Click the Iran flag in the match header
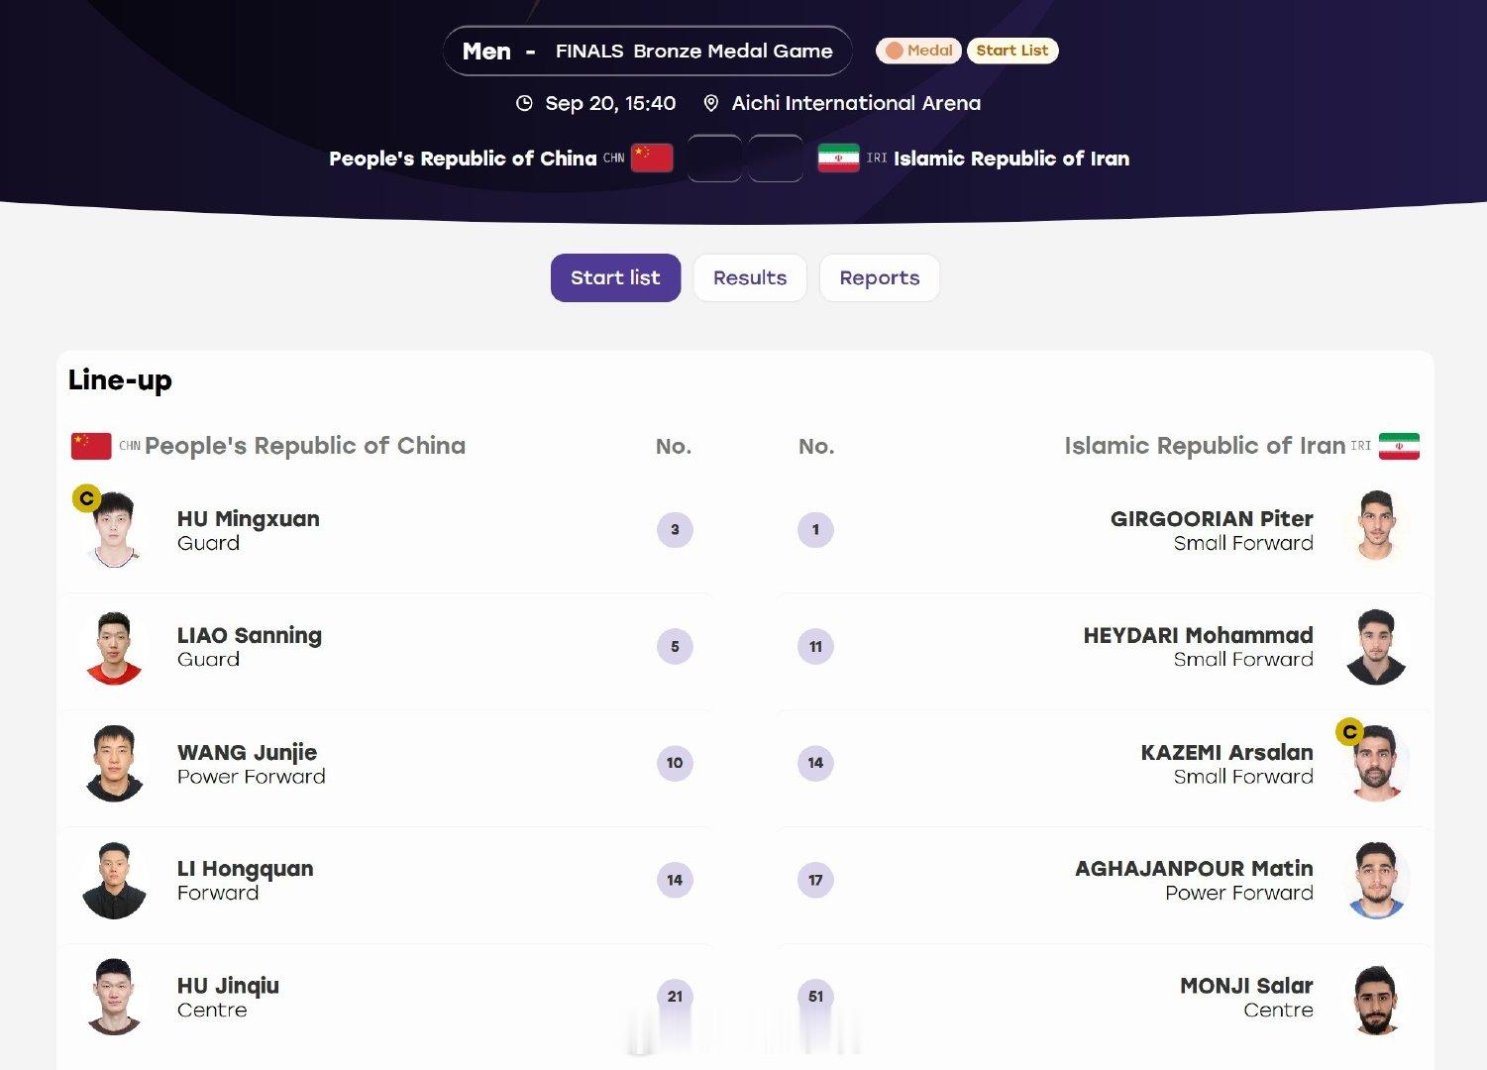 [x=838, y=159]
